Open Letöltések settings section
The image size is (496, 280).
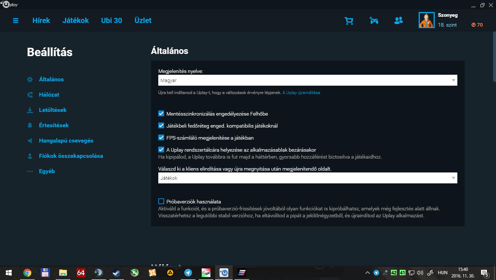[x=53, y=110]
